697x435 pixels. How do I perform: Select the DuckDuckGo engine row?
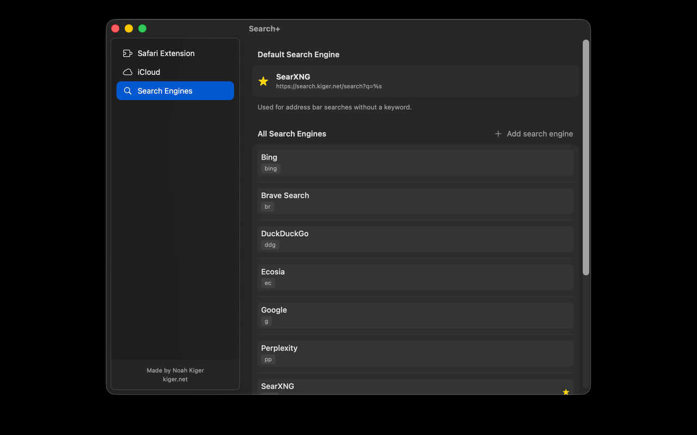pos(415,239)
